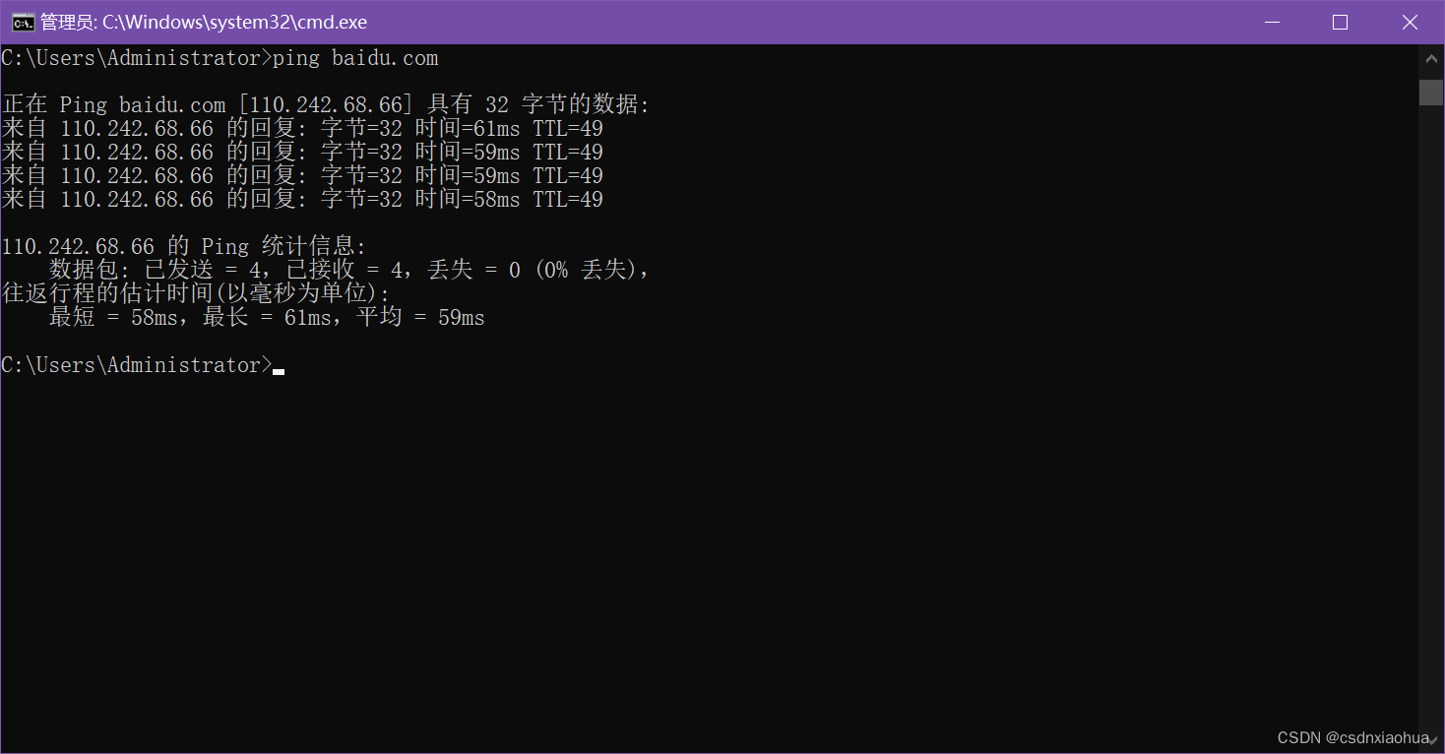This screenshot has width=1445, height=754.
Task: Click the reply line with 时间=61ms
Action: [302, 128]
